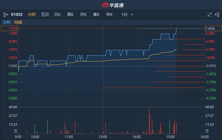Open the 周K chart tab
The image size is (222, 140).
70,15
